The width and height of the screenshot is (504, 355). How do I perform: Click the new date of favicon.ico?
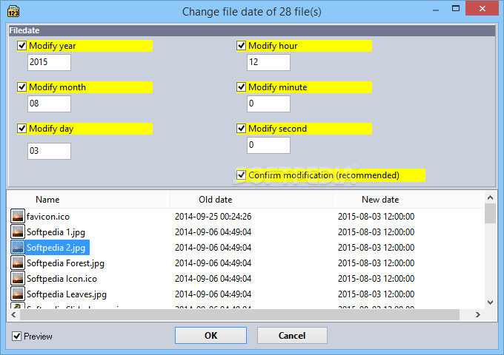(376, 217)
